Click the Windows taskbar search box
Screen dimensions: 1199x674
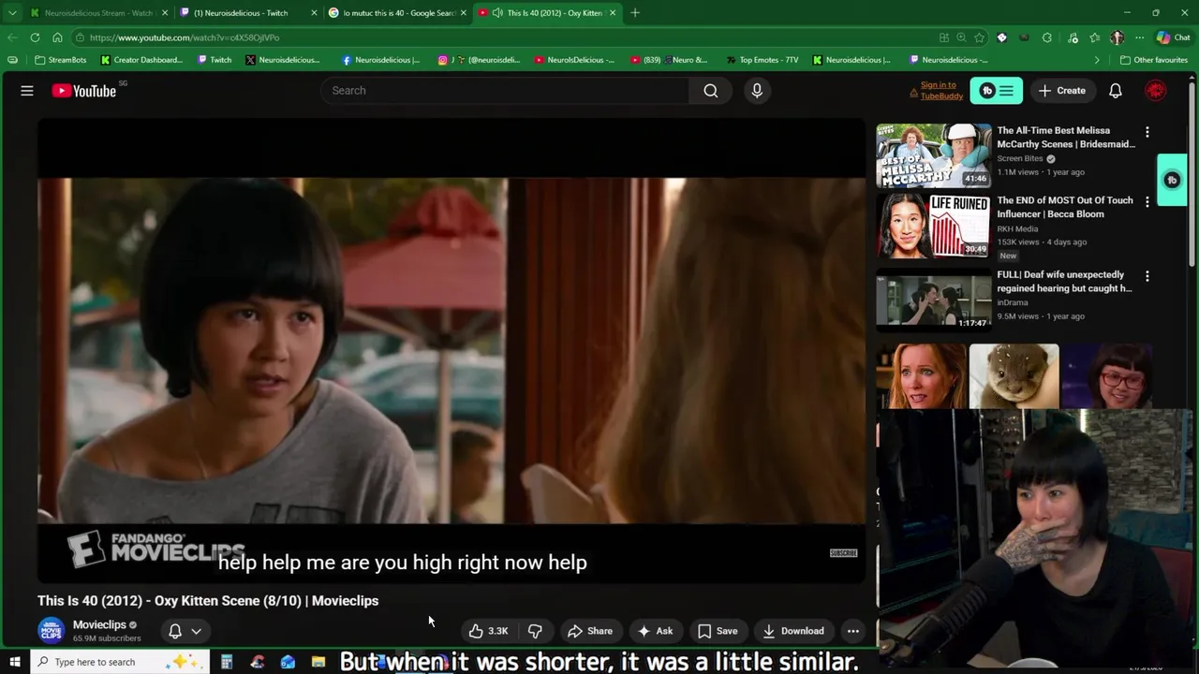119,662
